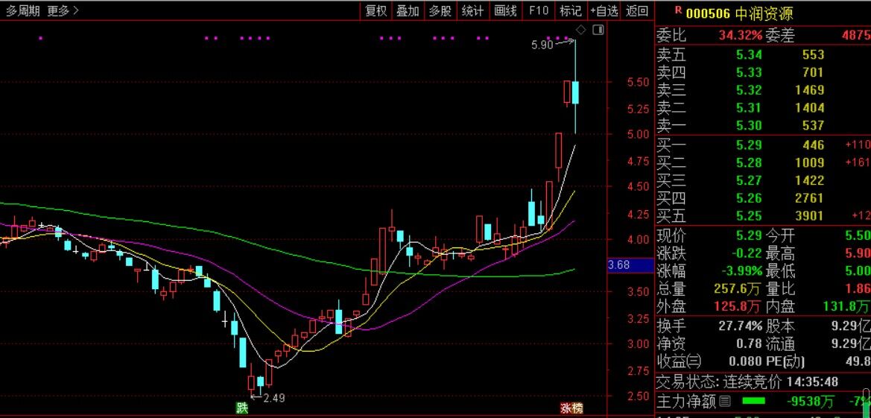The height and width of the screenshot is (418, 871).
Task: Select the 卖四 price 5.33
Action: coord(749,72)
